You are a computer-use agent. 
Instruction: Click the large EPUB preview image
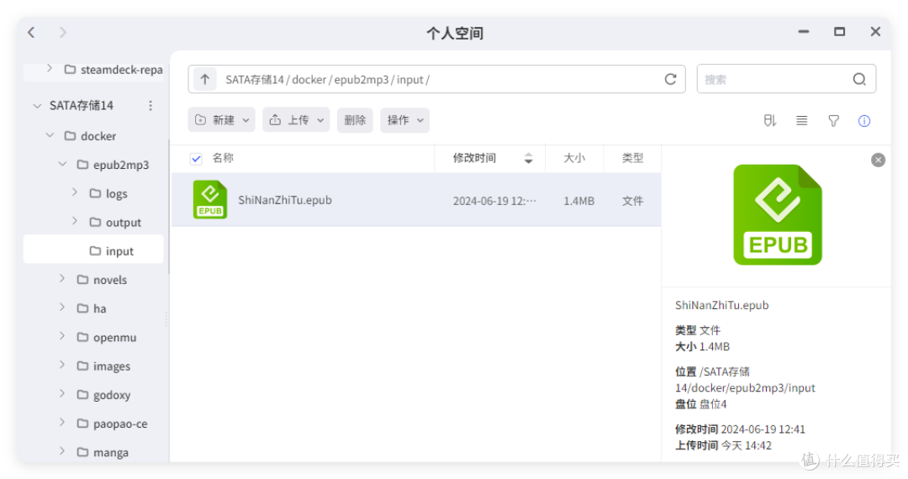(x=777, y=214)
